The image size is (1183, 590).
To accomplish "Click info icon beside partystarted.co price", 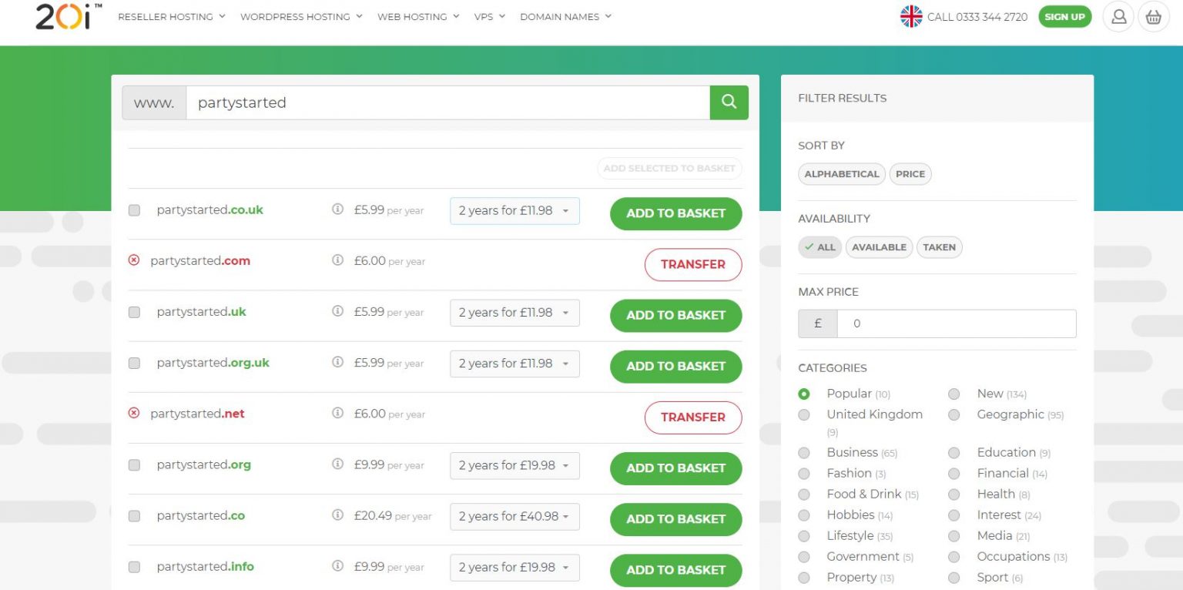I will [x=337, y=515].
